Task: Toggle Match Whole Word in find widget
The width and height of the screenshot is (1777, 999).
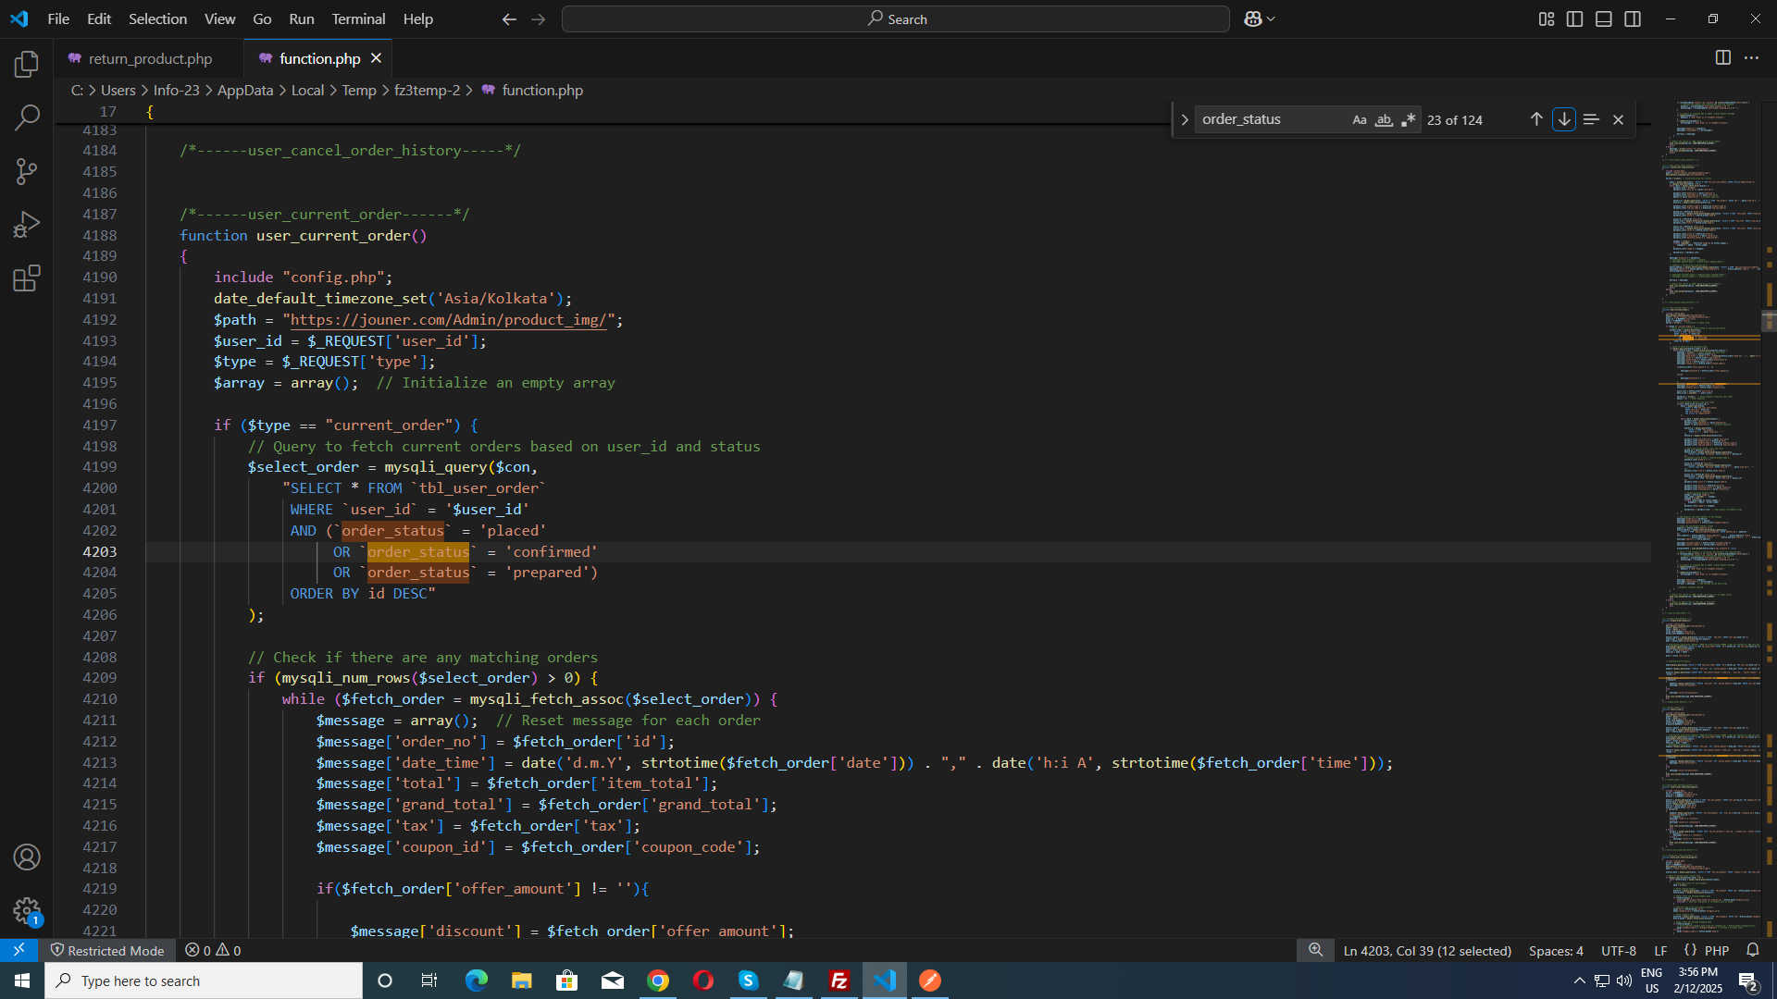Action: pyautogui.click(x=1384, y=119)
